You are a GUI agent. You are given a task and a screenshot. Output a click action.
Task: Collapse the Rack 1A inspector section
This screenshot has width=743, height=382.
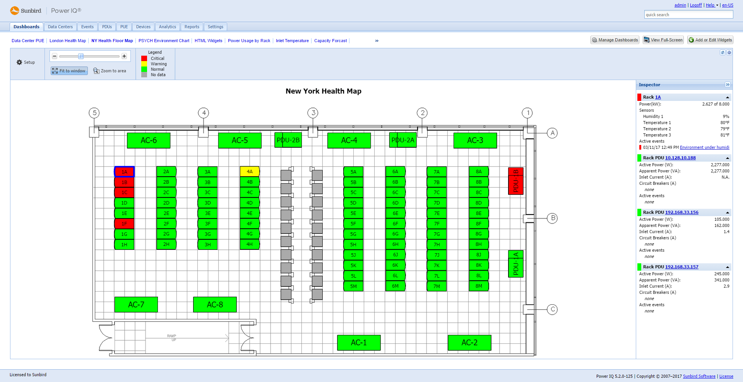click(x=728, y=97)
